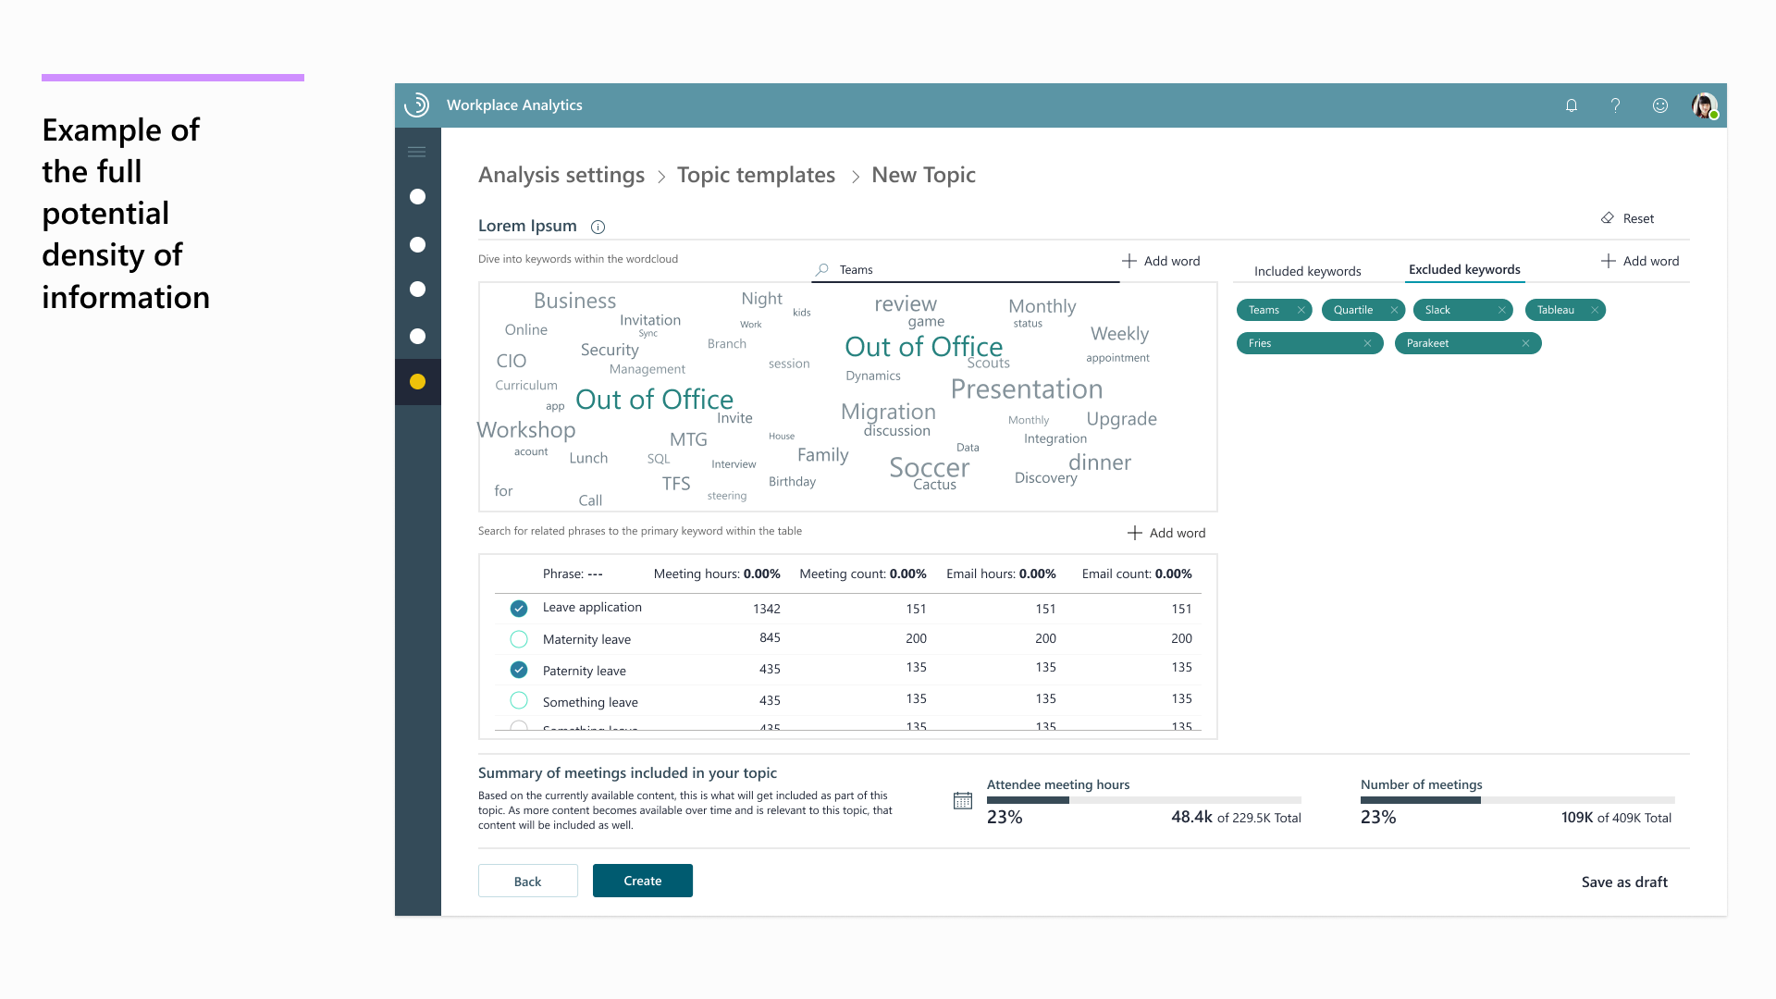Open notifications via the bell icon
This screenshot has width=1776, height=999.
click(1571, 105)
